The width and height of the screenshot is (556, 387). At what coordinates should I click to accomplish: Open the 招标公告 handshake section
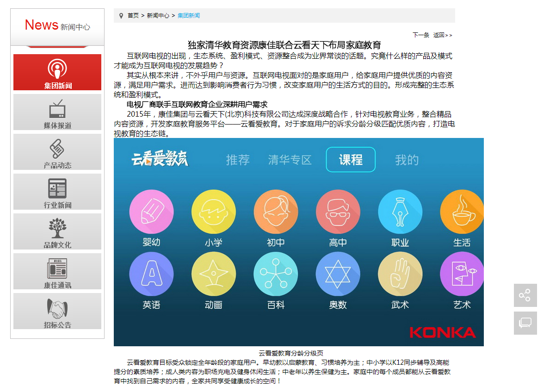pos(57,311)
